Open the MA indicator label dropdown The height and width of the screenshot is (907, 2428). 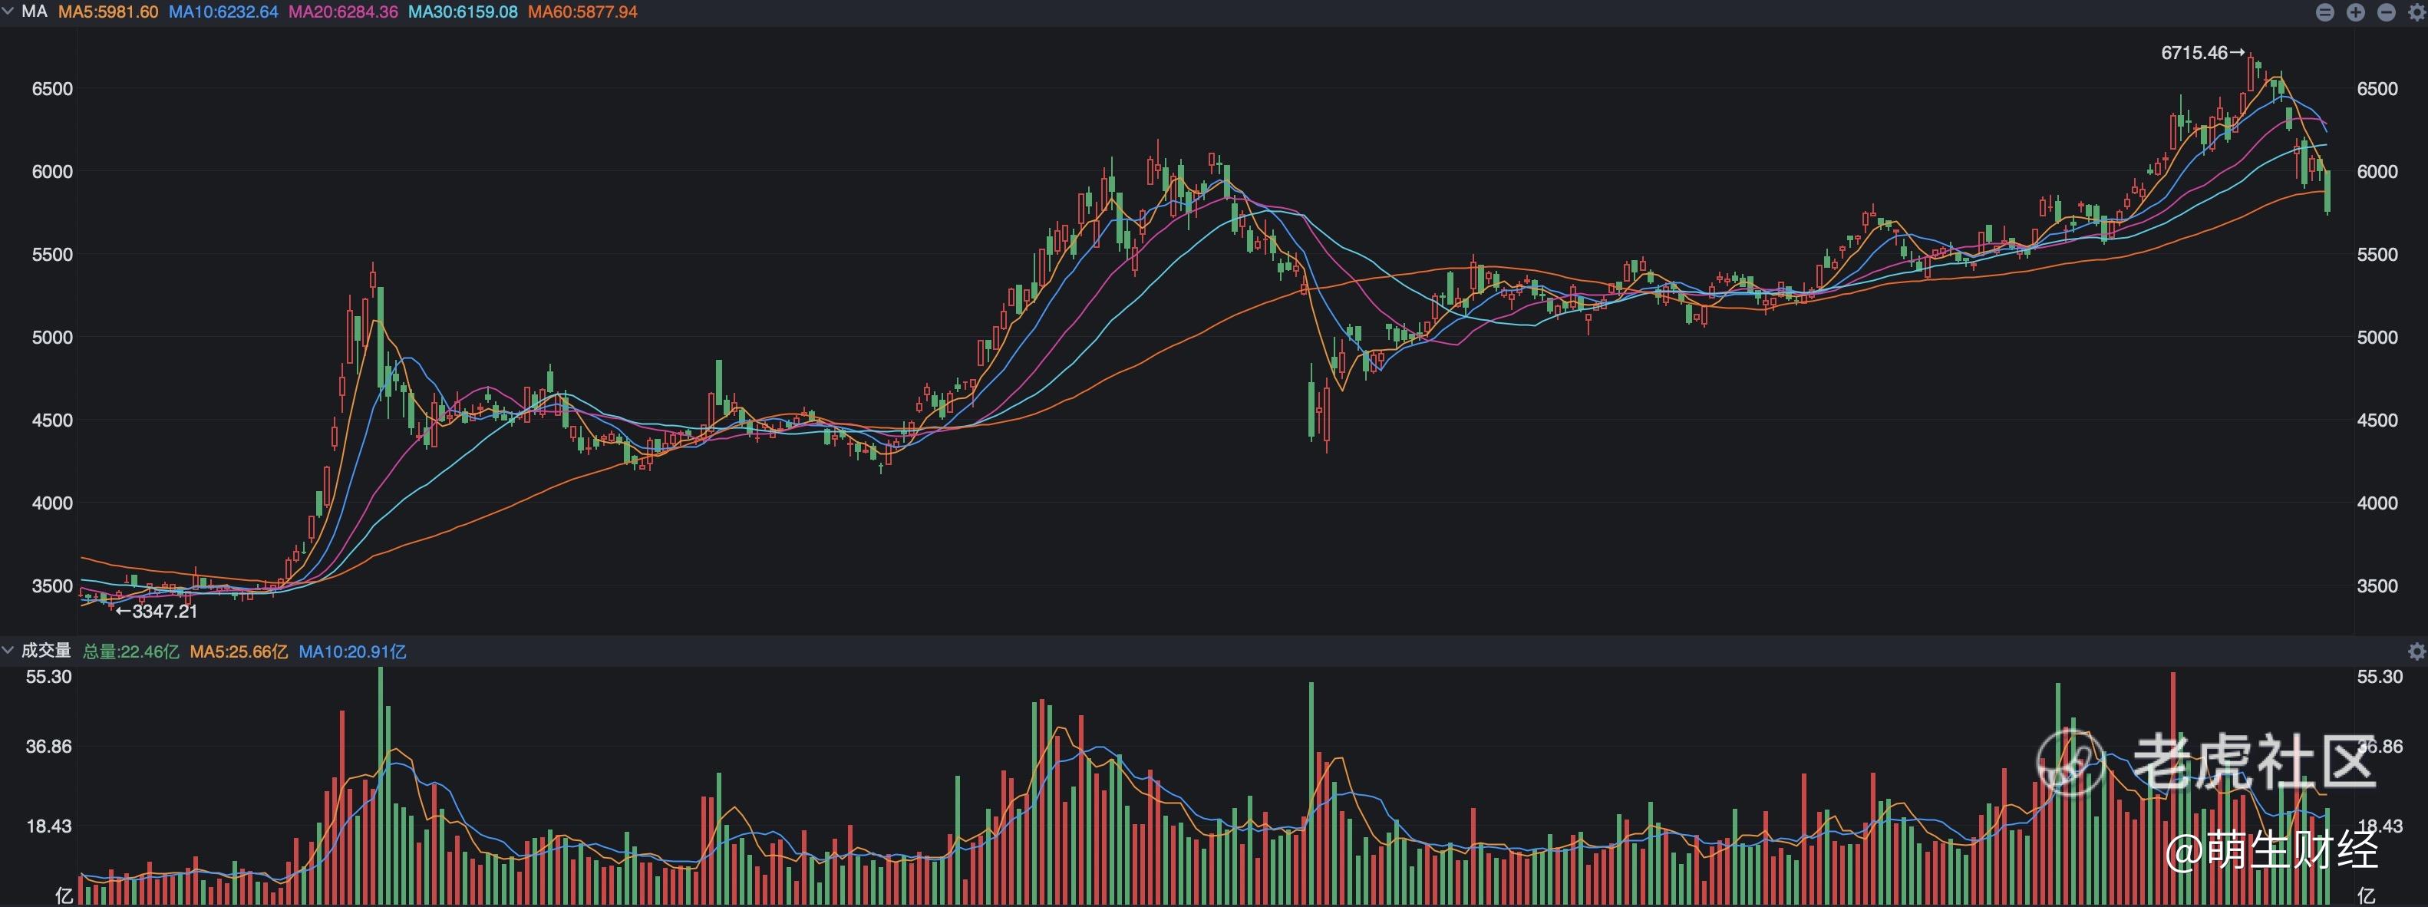click(34, 12)
